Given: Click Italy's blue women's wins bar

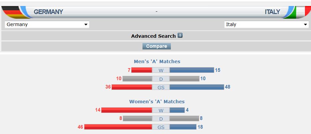Looking at the screenshot, I should [x=177, y=110].
